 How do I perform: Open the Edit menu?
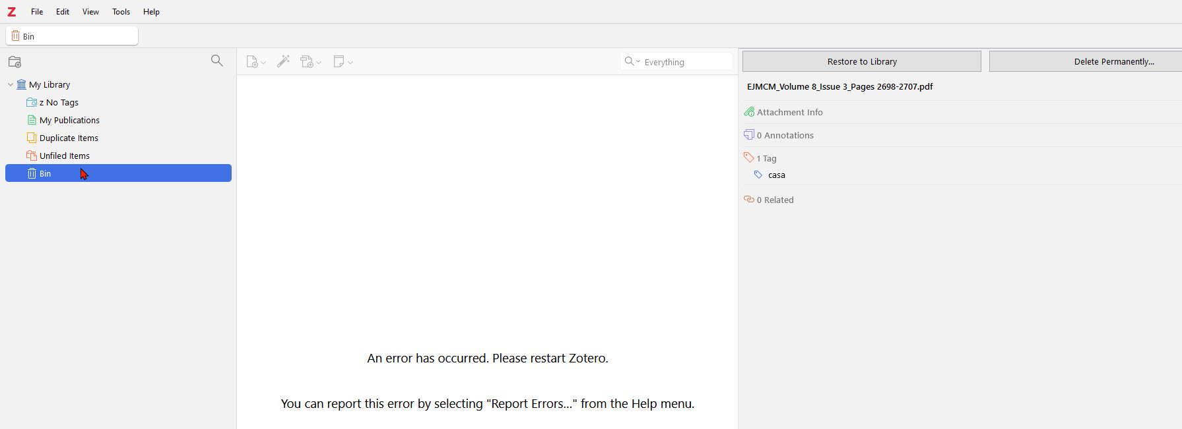63,12
